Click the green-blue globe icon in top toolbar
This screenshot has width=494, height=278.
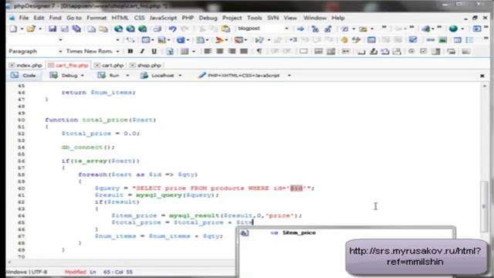point(453,29)
